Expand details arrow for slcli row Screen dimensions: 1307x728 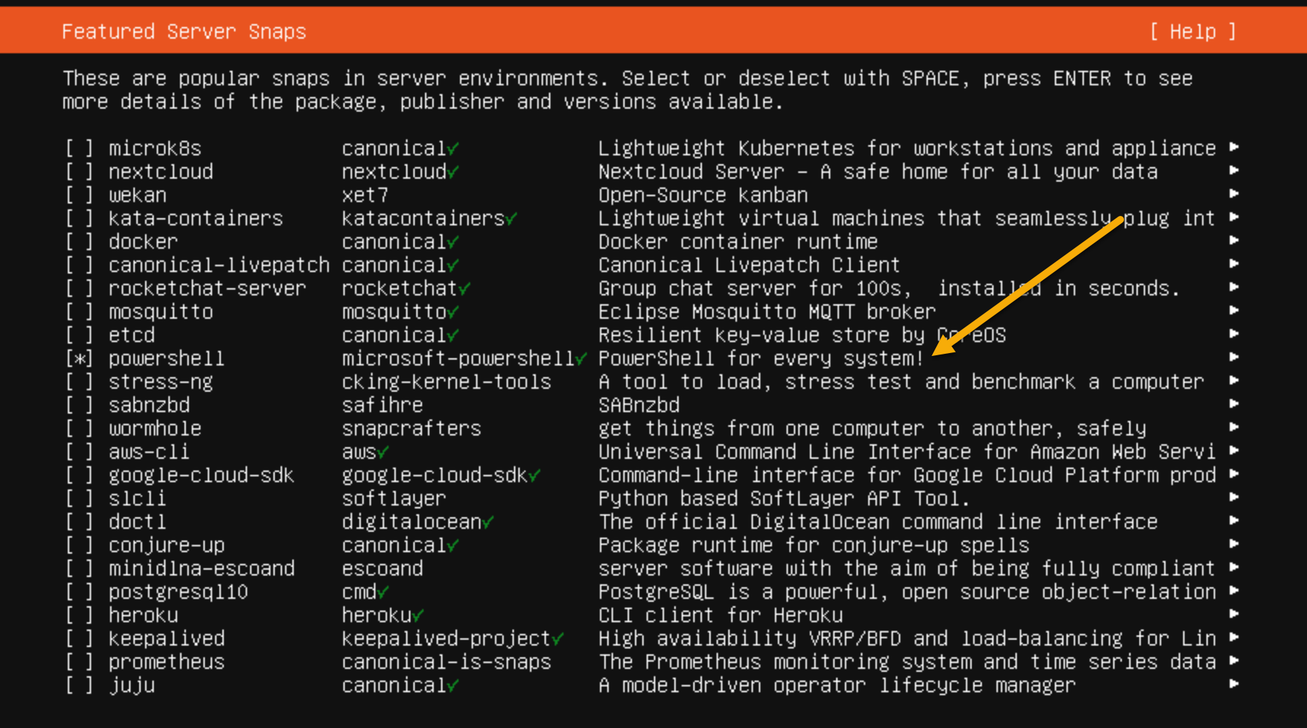coord(1234,497)
